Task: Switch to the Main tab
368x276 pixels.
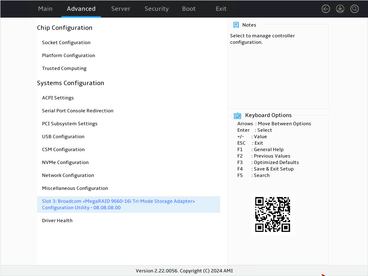Action: click(x=45, y=9)
